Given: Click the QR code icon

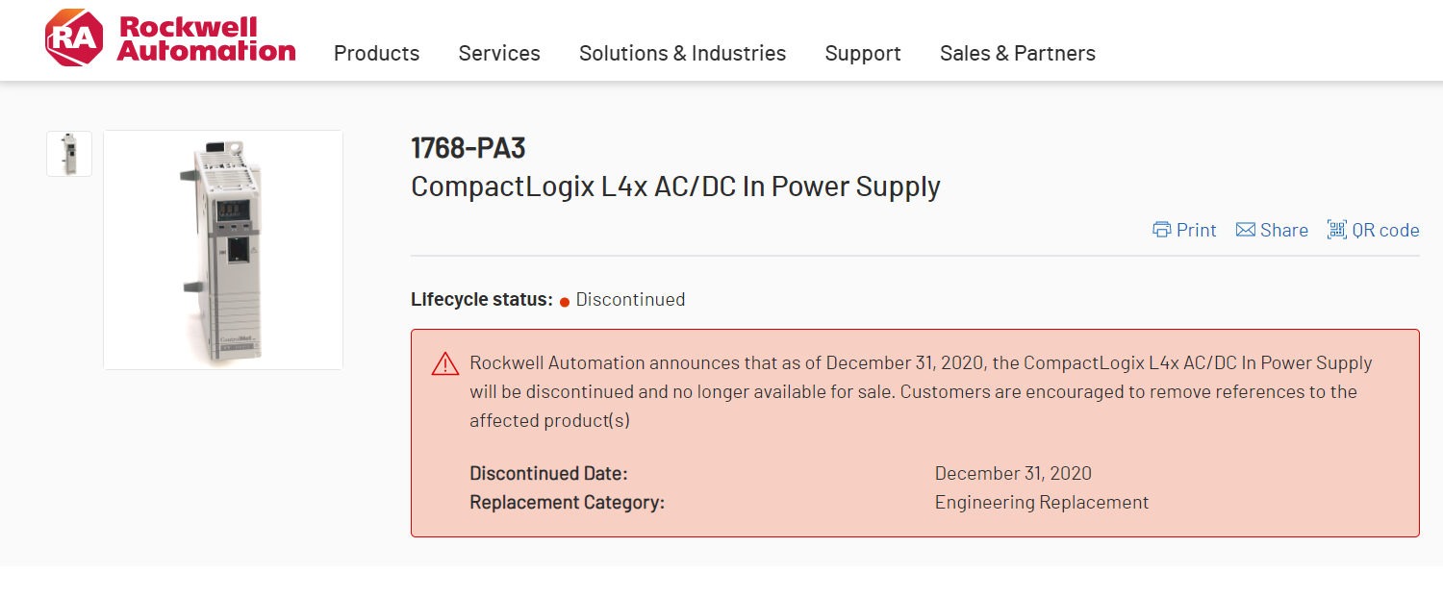Looking at the screenshot, I should coord(1336,229).
